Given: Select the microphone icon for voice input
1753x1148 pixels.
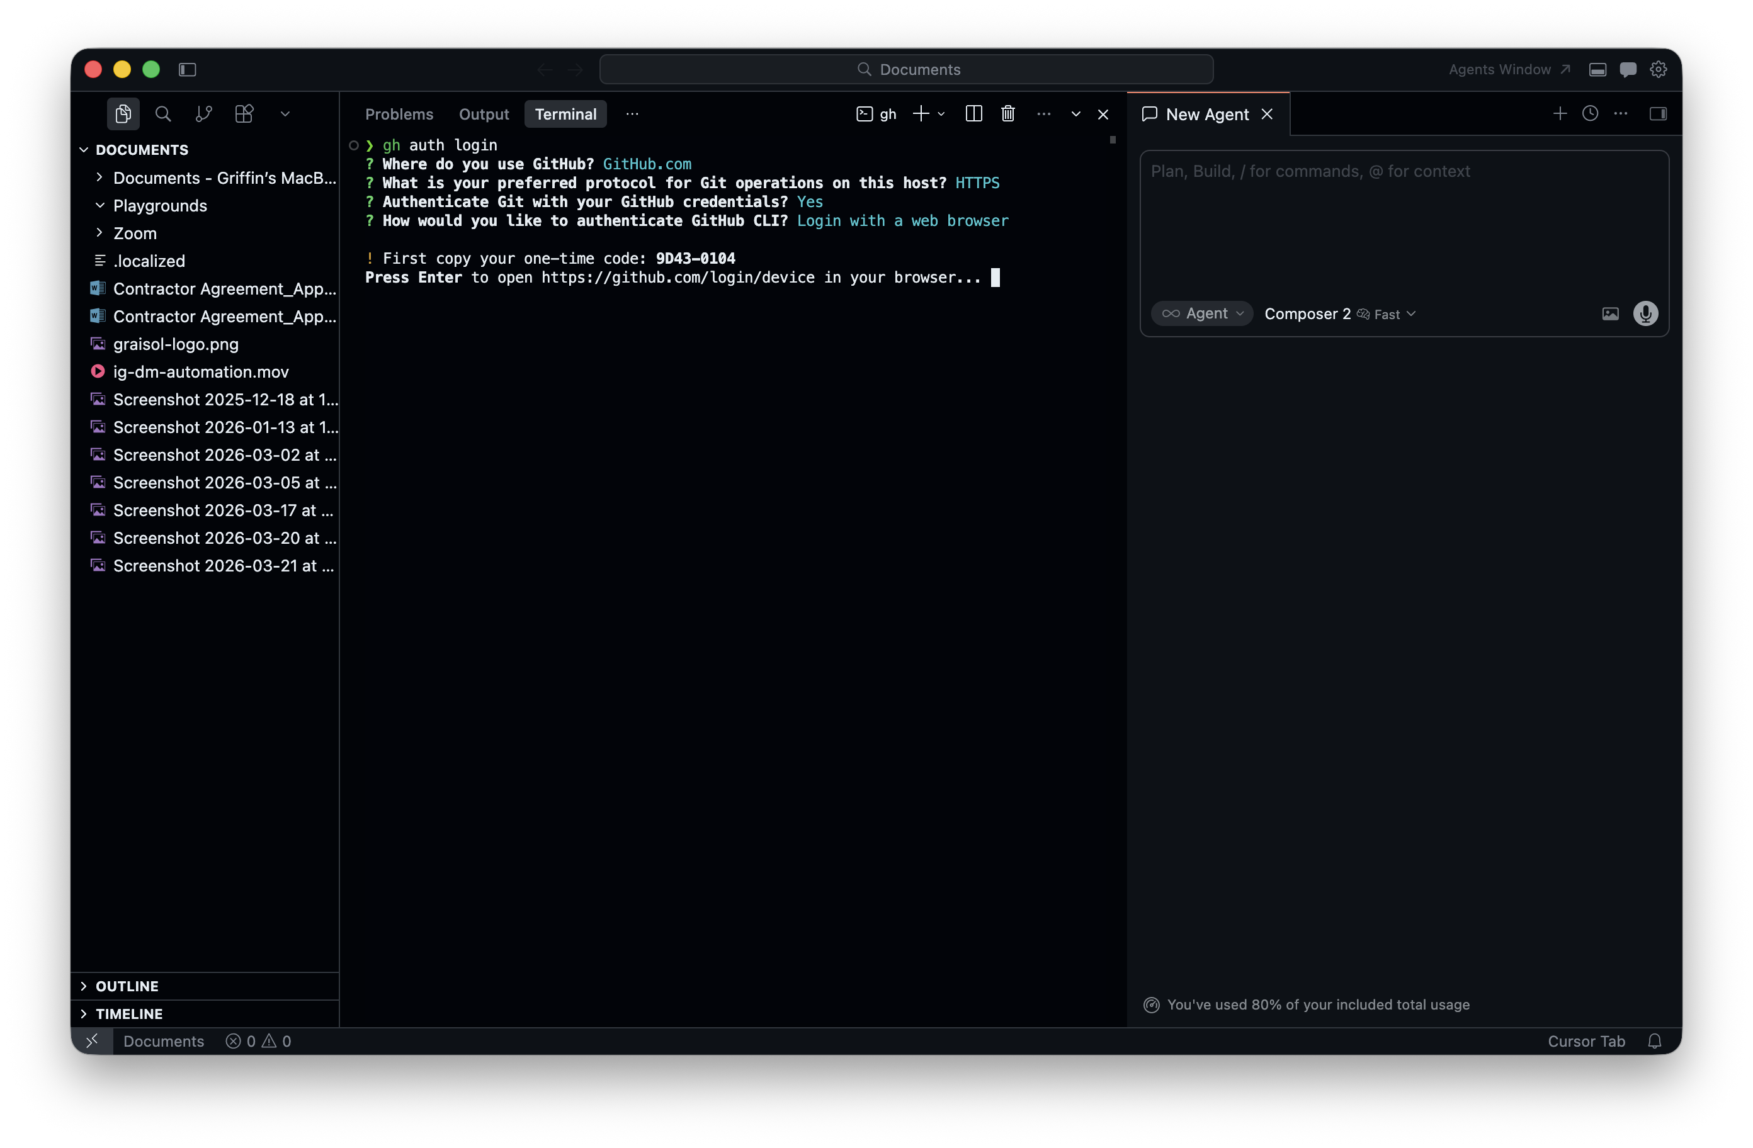Looking at the screenshot, I should (x=1646, y=313).
